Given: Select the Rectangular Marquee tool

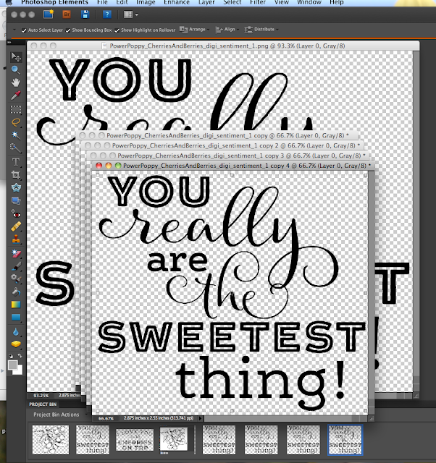Looking at the screenshot, I should click(x=16, y=109).
